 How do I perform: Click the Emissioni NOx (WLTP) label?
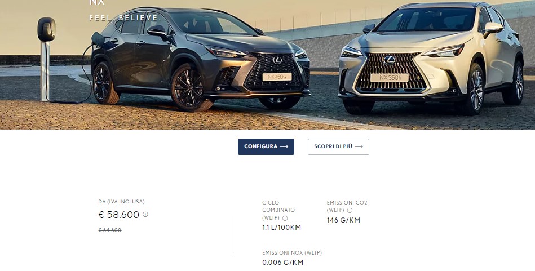[291, 253]
